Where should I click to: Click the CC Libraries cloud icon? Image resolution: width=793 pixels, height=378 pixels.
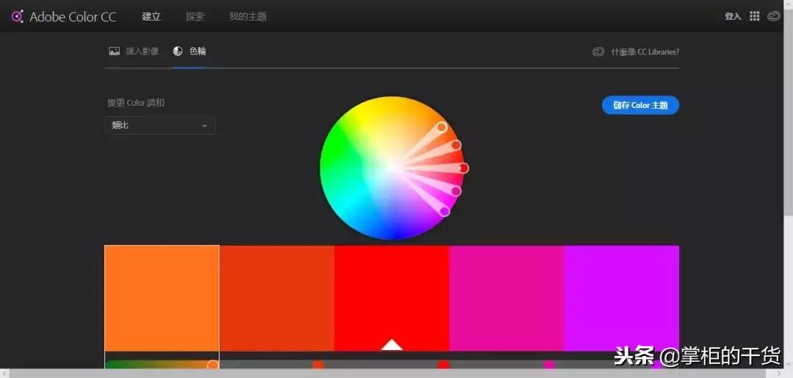598,51
